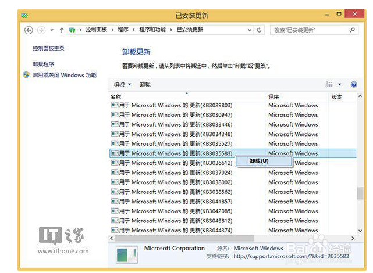Select update KB3044374 row

[x=233, y=230]
